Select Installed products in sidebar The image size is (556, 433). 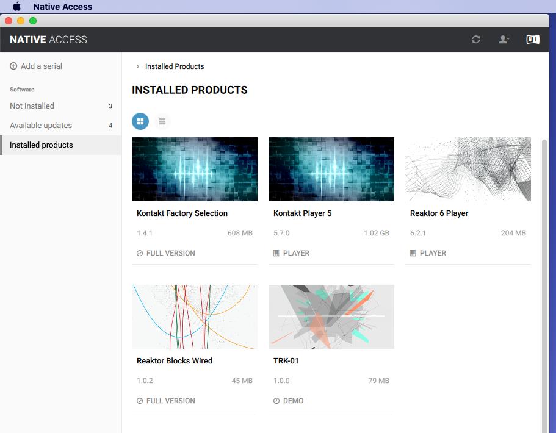[x=61, y=145]
